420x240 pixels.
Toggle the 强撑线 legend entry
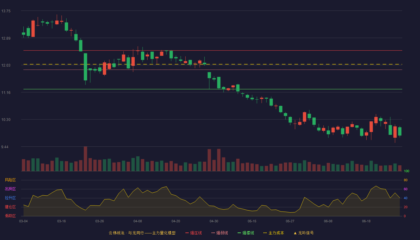tap(246, 233)
